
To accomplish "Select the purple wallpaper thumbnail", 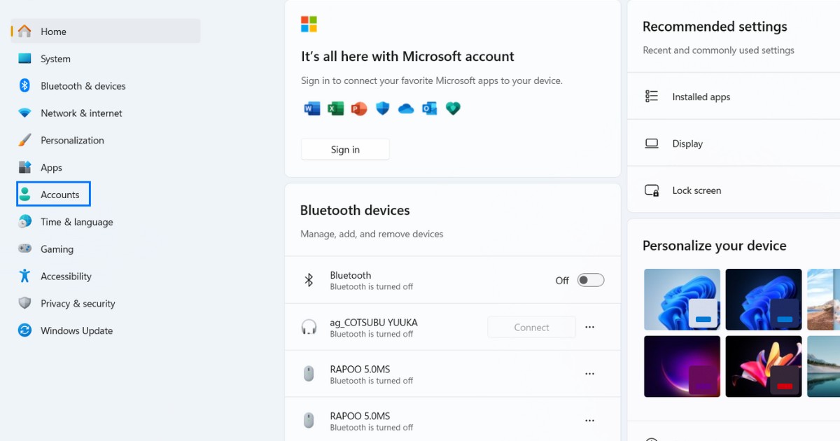I will click(x=682, y=366).
